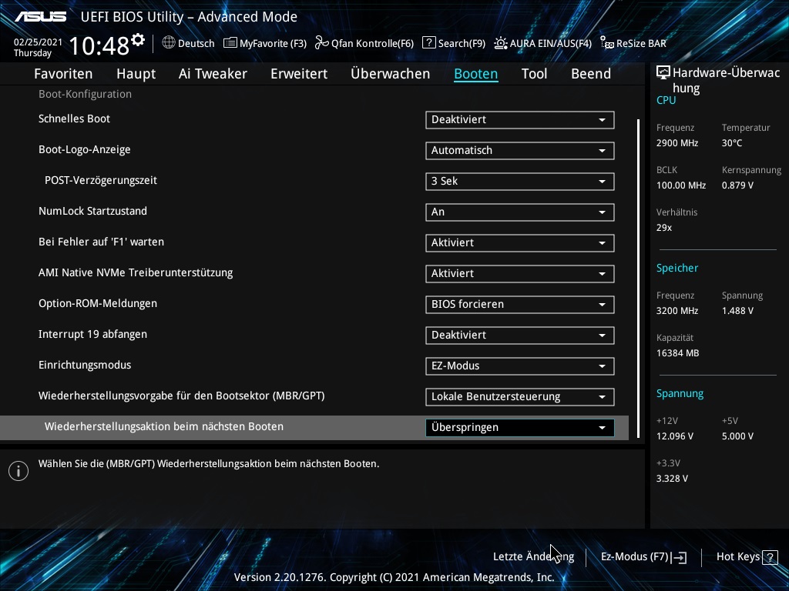Open the Bei Fehler auf 'F1' warten dropdown
The image size is (789, 591).
[520, 242]
